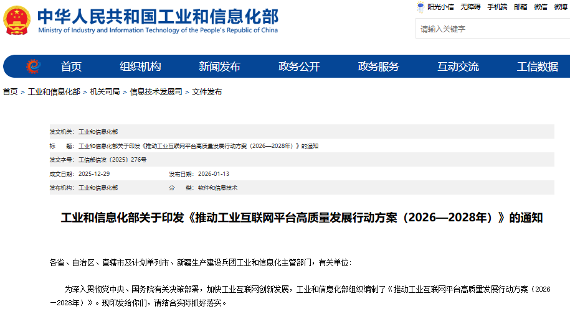
Task: Open the 微信 link
Action: tap(541, 7)
